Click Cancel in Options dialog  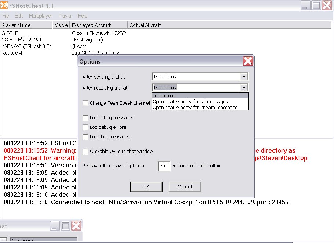(185, 186)
